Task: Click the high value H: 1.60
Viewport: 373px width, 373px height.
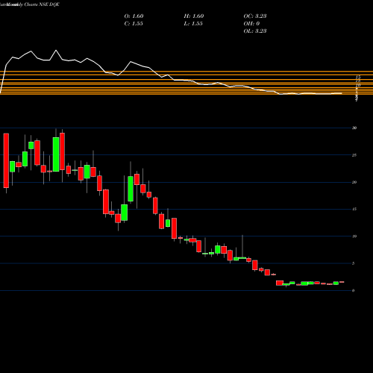Action: 194,16
